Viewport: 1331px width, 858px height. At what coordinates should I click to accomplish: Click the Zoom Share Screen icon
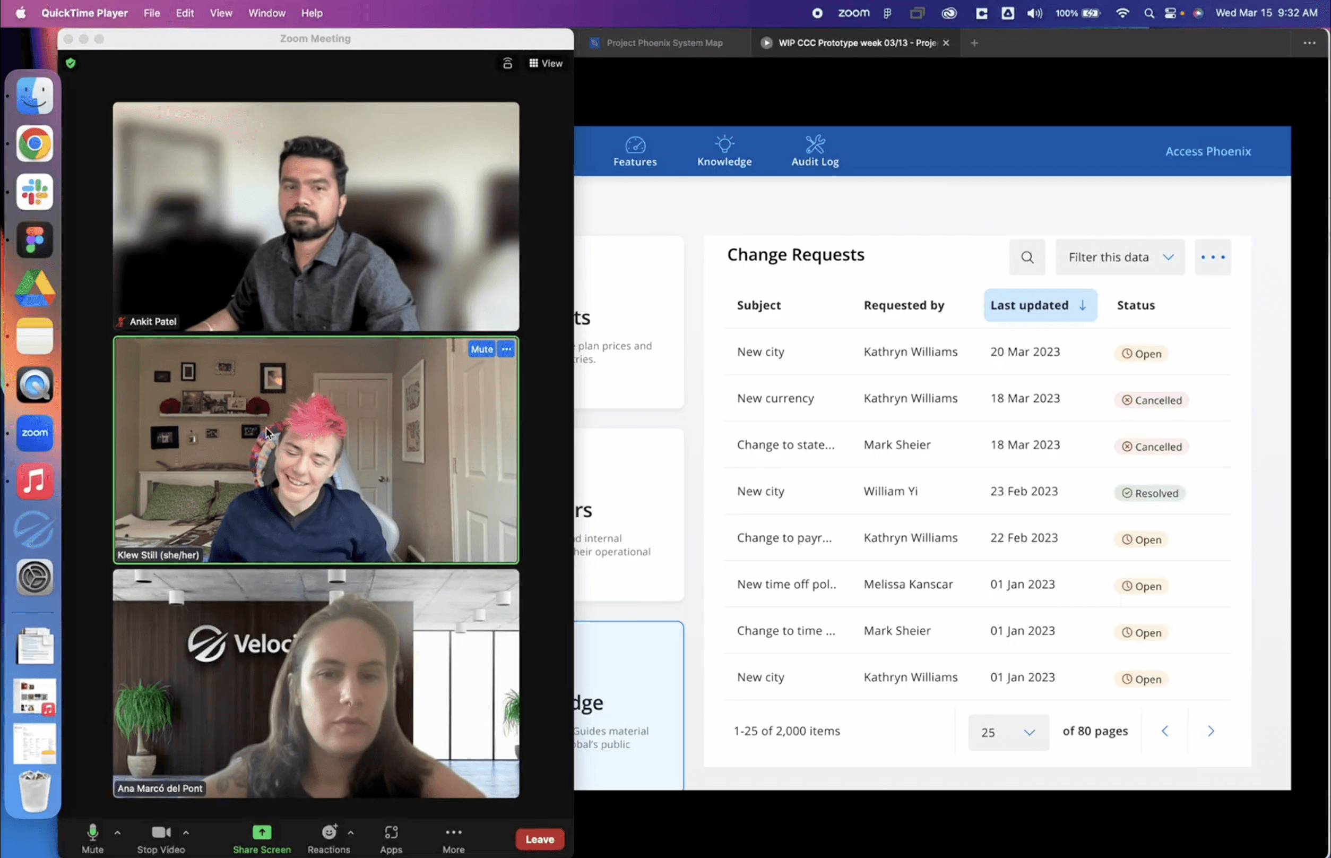coord(261,832)
